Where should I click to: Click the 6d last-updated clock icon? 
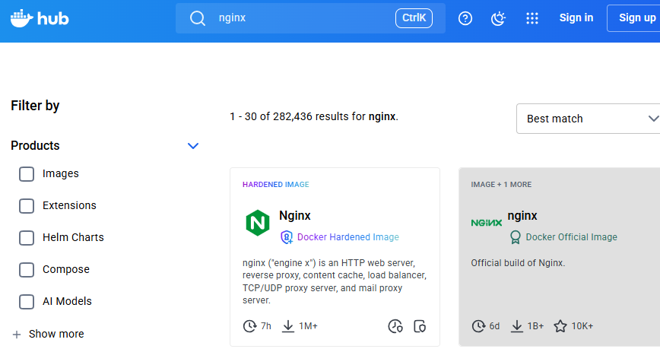pos(478,326)
